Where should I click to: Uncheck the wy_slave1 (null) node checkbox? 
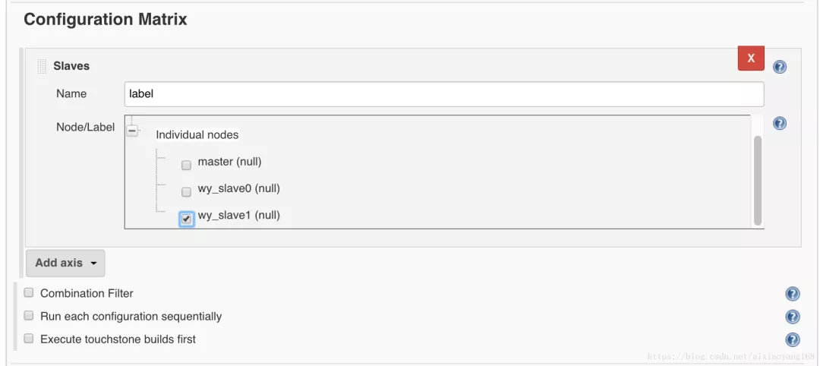[186, 219]
